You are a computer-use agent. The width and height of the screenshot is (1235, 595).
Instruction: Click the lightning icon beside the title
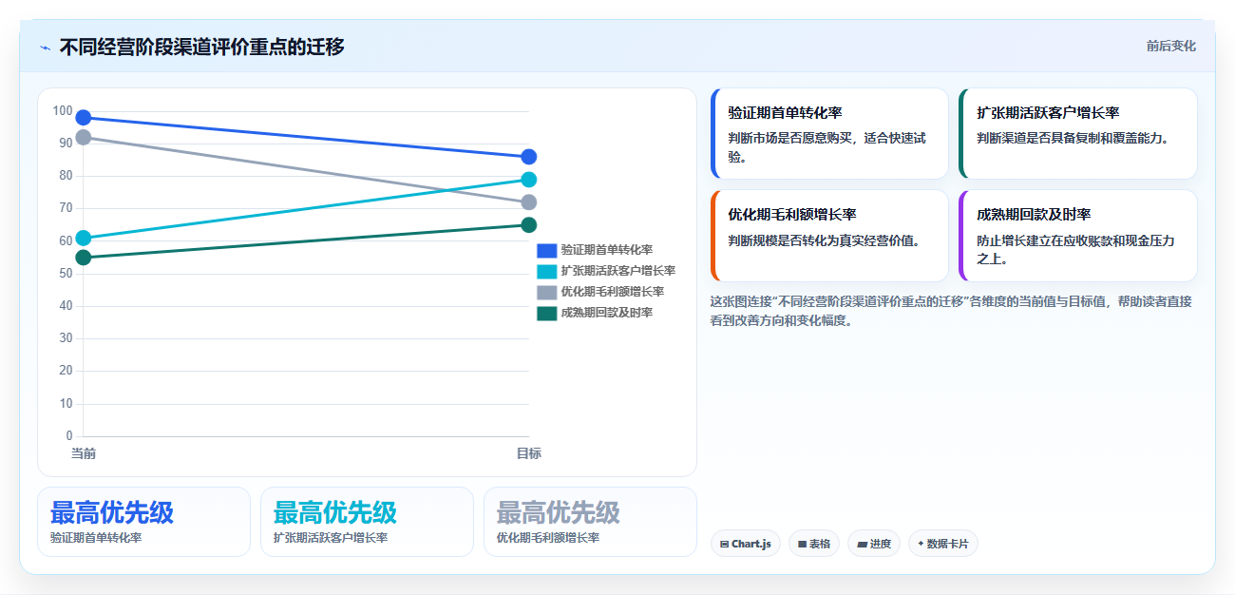[x=45, y=48]
